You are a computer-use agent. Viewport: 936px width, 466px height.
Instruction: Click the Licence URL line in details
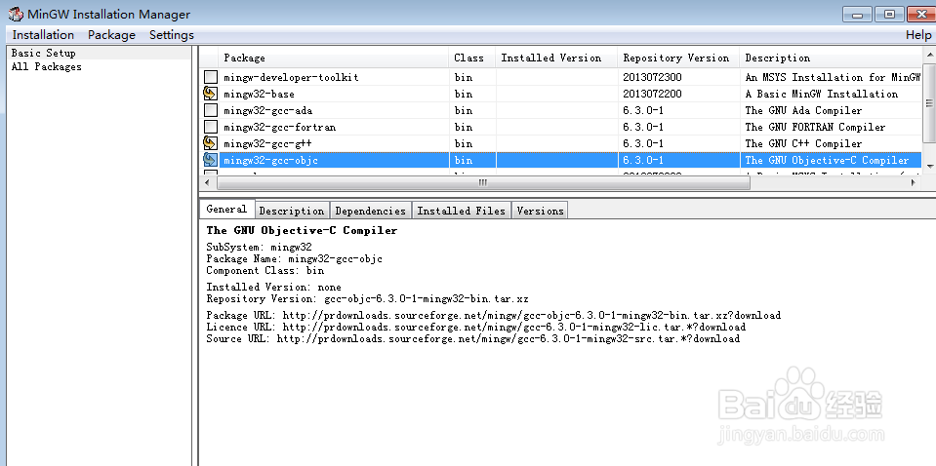pyautogui.click(x=475, y=328)
